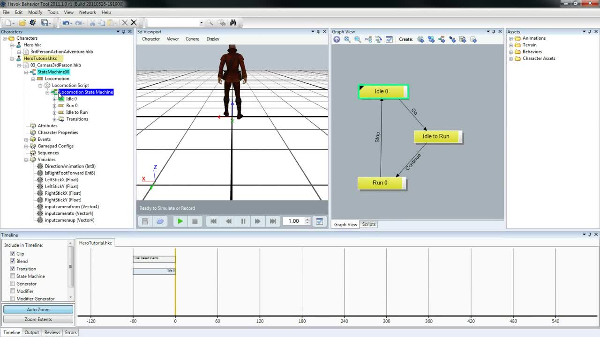The image size is (600, 337).
Task: Open the Network menu
Action: [x=88, y=12]
